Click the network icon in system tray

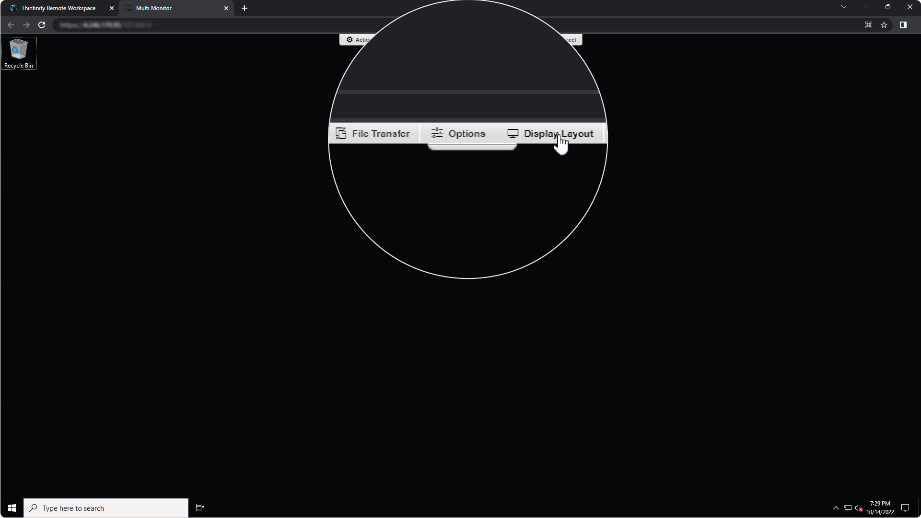pyautogui.click(x=847, y=508)
